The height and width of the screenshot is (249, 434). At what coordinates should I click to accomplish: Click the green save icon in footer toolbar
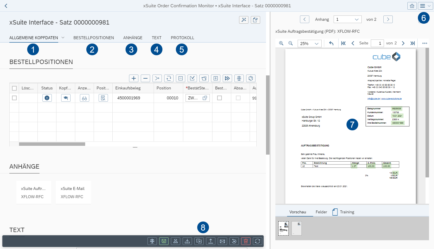pos(164,241)
